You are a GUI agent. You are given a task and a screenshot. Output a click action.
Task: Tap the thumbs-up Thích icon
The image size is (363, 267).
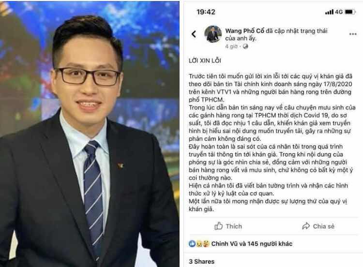(x=219, y=226)
